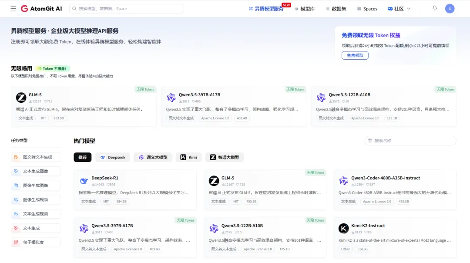Select the Deepseek filter tab
This screenshot has height=263, width=470.
[113, 158]
